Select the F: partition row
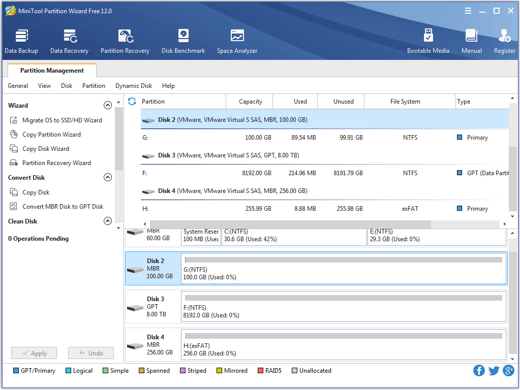Viewport: 520px width, 390px height. [x=325, y=173]
